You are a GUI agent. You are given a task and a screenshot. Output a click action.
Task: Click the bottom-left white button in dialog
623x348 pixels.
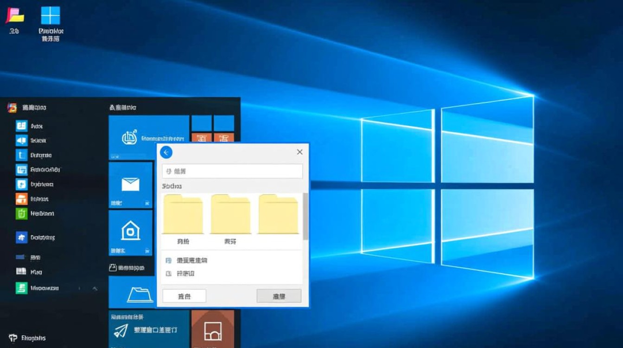point(184,296)
